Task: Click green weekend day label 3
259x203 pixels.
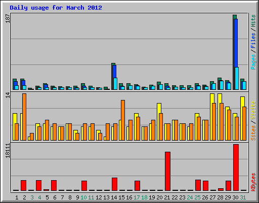Action: [32, 197]
